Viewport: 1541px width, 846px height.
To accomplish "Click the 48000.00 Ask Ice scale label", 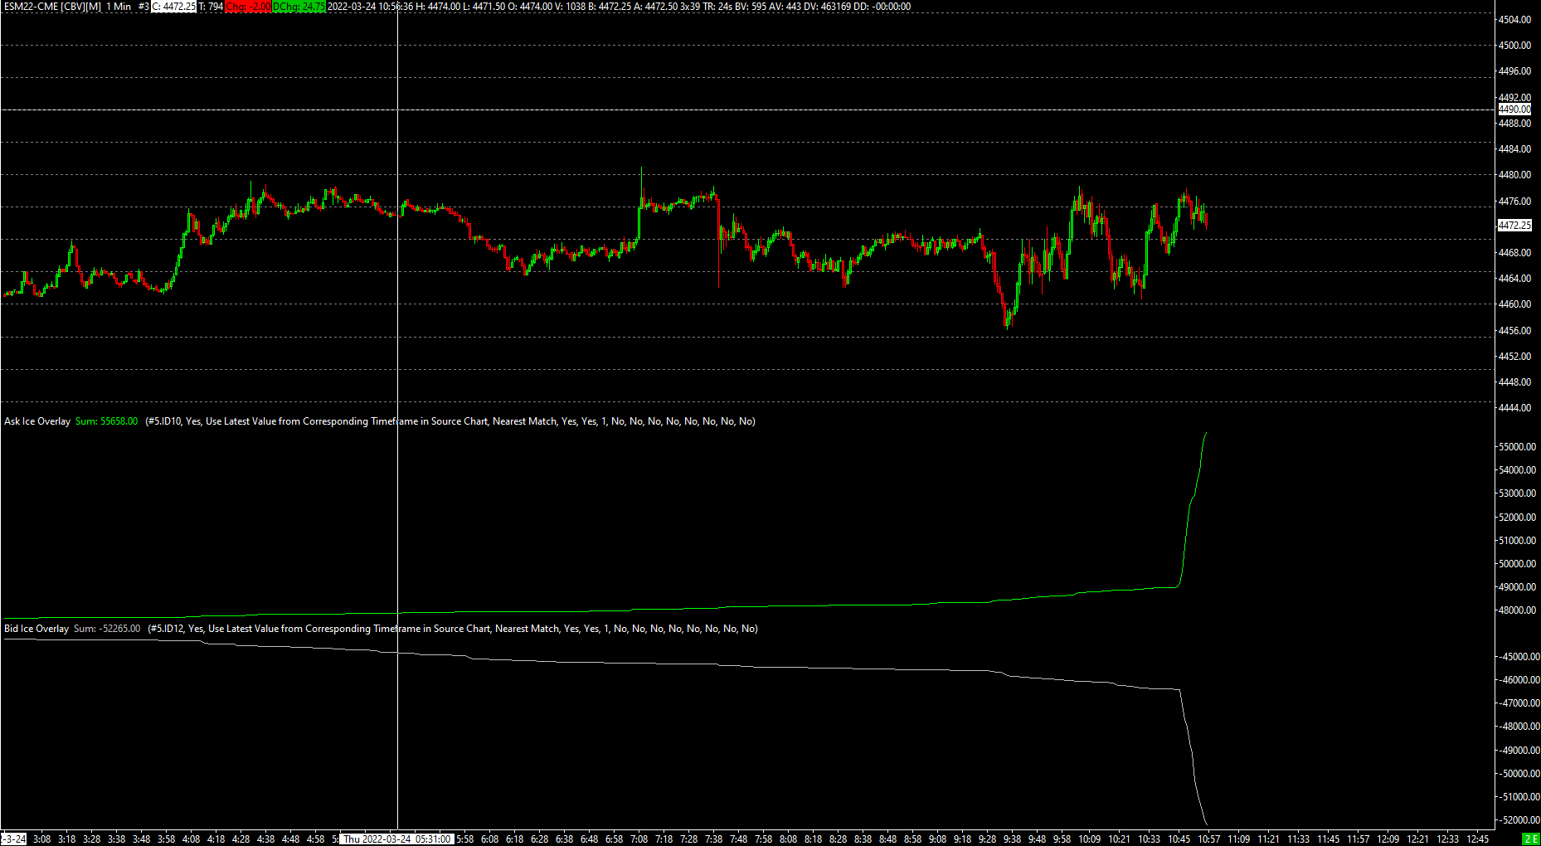I will (x=1517, y=610).
